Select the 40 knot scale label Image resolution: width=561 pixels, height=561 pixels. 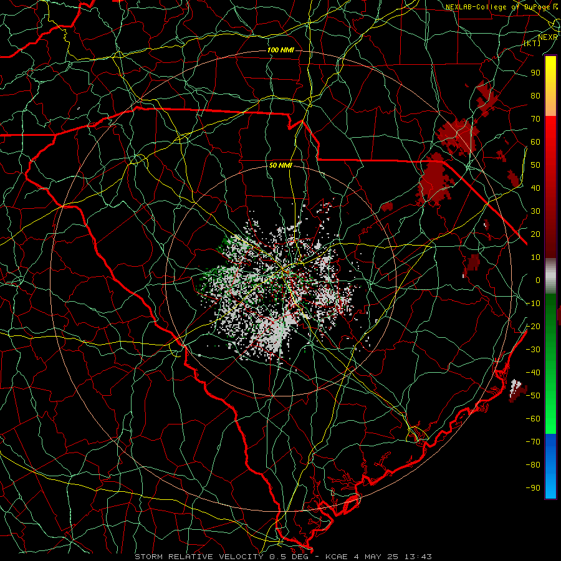535,188
